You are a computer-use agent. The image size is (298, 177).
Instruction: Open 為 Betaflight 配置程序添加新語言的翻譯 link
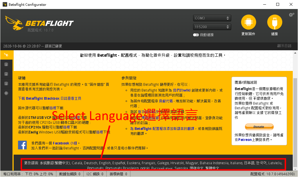[x=162, y=129]
